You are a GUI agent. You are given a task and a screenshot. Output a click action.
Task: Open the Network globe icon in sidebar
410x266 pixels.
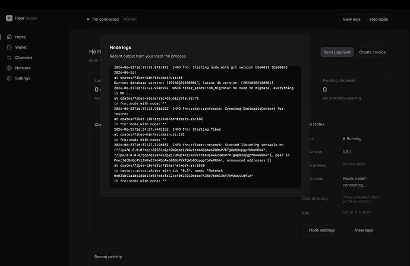tap(9, 68)
